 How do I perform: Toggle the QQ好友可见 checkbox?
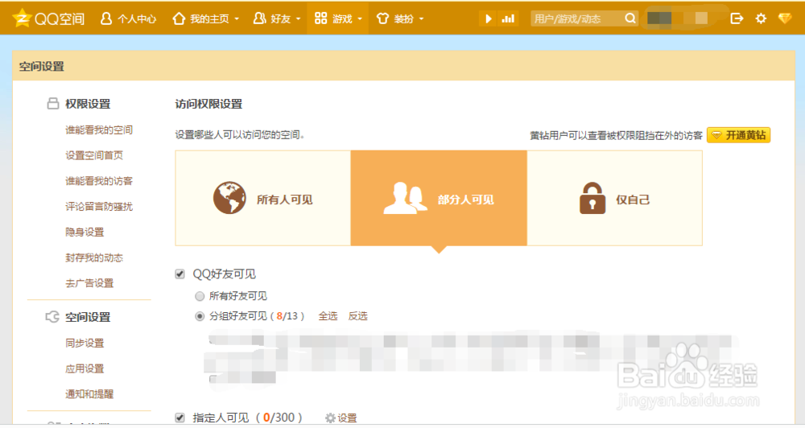click(180, 274)
